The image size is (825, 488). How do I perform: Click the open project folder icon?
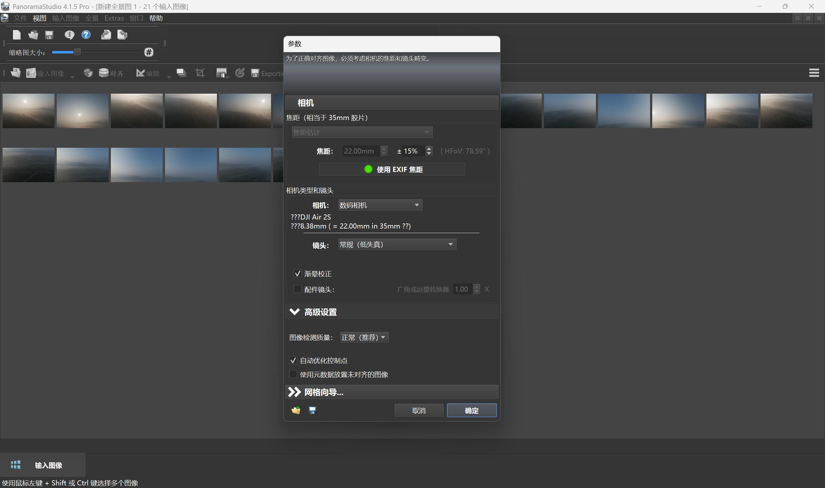(33, 34)
